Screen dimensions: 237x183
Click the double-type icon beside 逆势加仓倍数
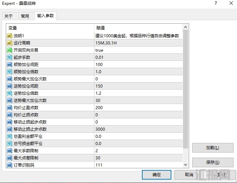pos(10,93)
